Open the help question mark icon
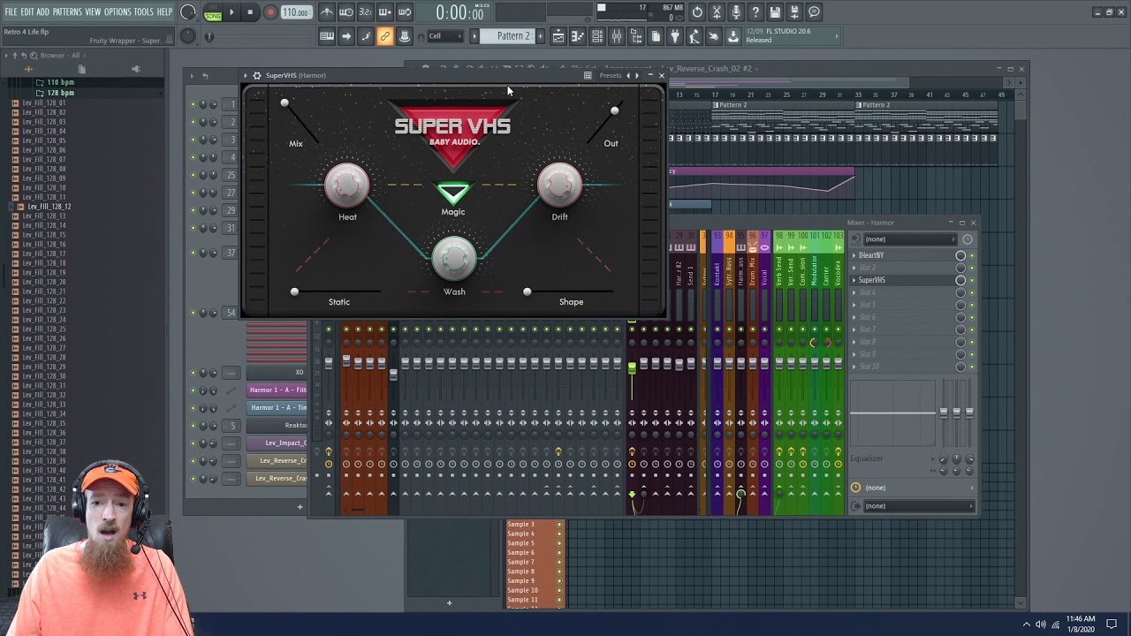Viewport: 1131px width, 636px height. click(755, 12)
